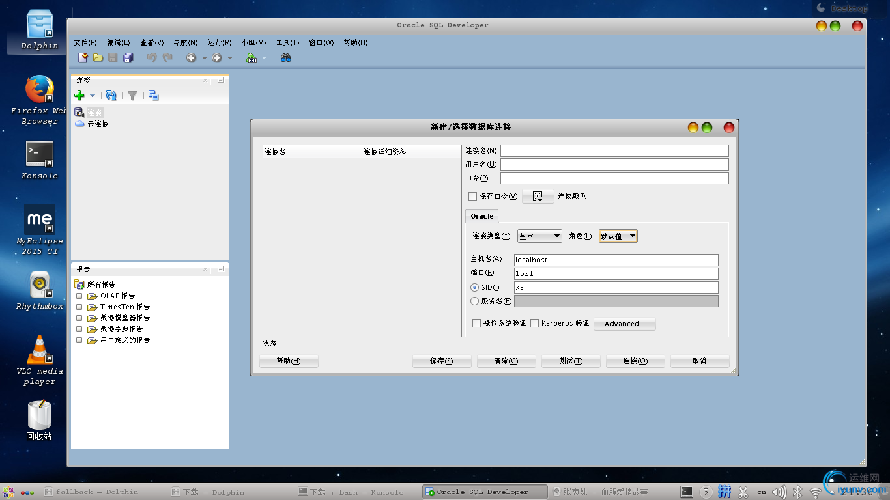Click the 清除(C) button
890x500 pixels.
[x=506, y=361]
